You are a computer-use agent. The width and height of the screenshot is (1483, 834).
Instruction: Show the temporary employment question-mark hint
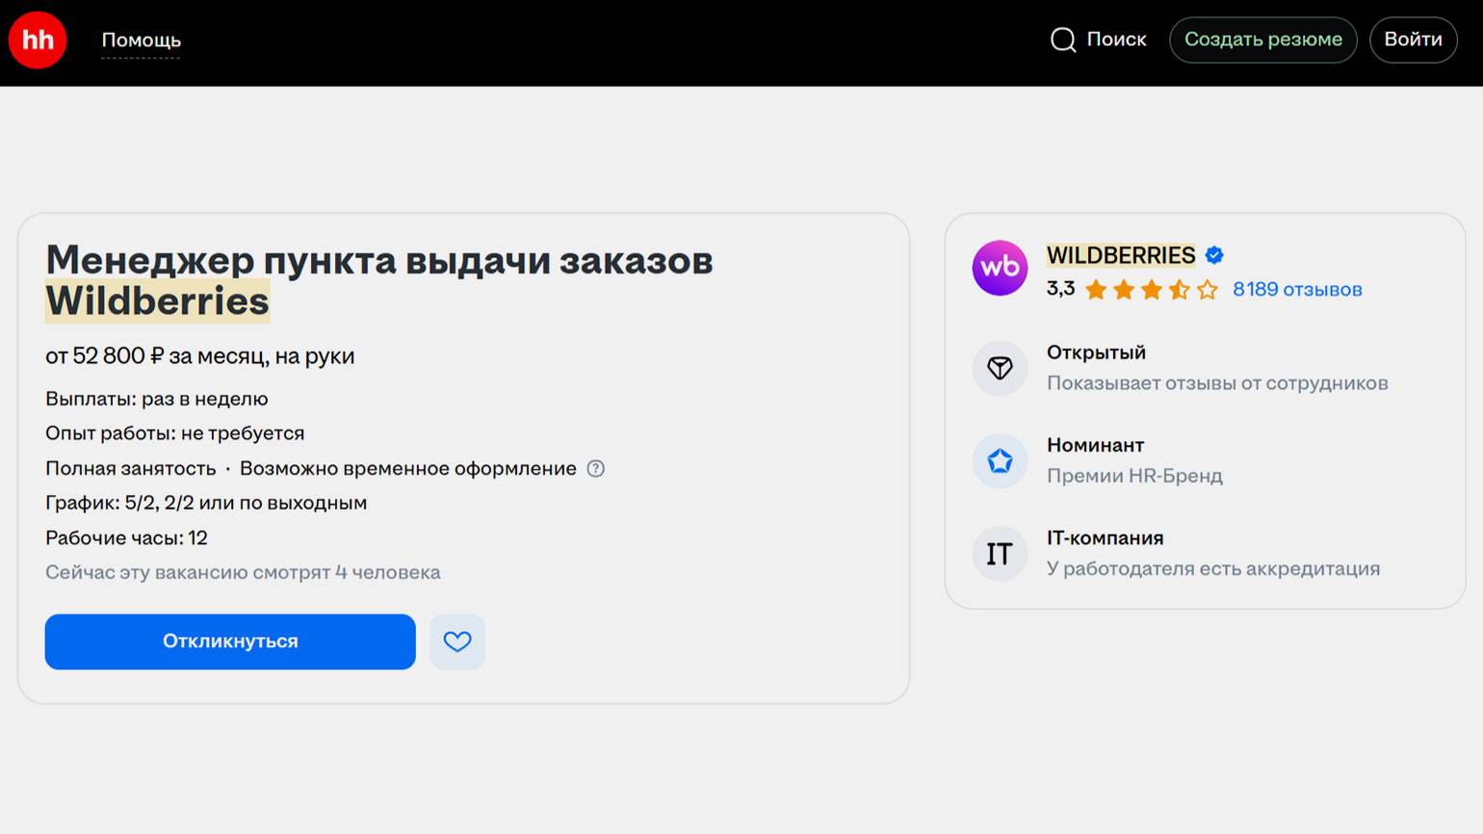pos(596,469)
